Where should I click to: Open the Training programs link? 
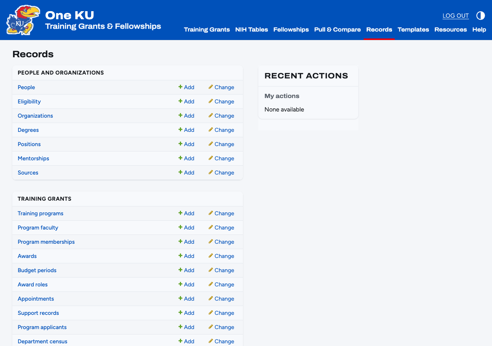(x=40, y=213)
